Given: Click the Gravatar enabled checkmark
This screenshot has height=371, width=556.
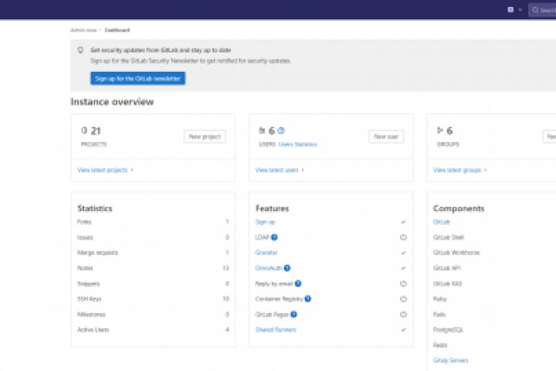Looking at the screenshot, I should [x=403, y=253].
